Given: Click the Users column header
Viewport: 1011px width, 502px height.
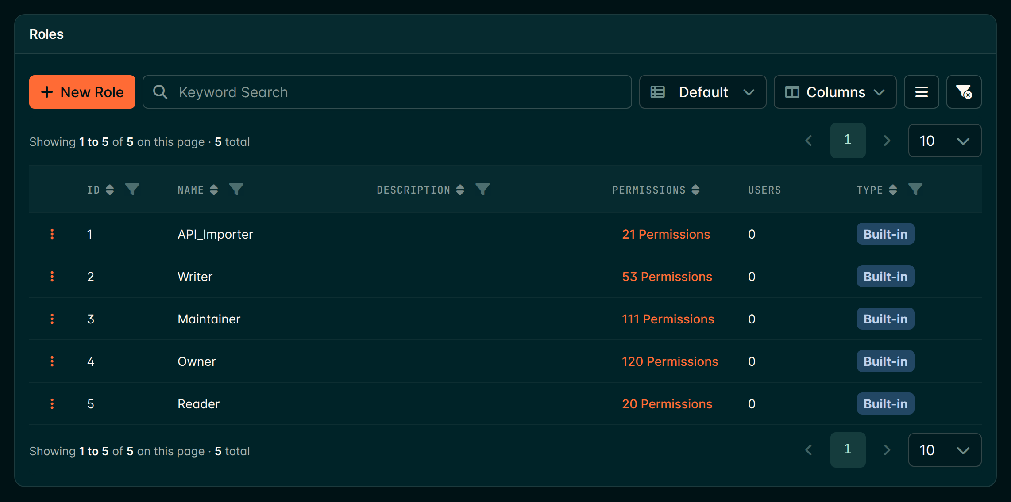Looking at the screenshot, I should click(x=764, y=190).
